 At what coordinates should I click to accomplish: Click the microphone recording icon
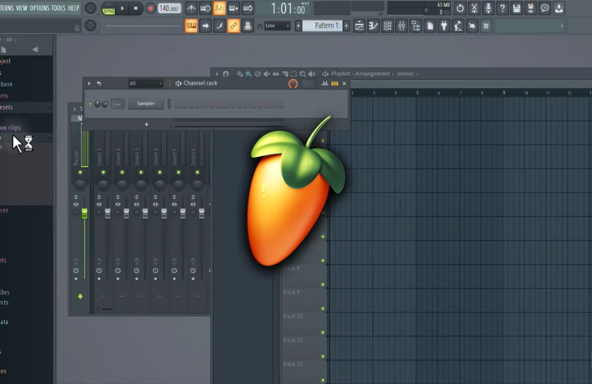coord(488,8)
